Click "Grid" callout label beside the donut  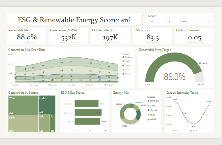click(x=143, y=105)
